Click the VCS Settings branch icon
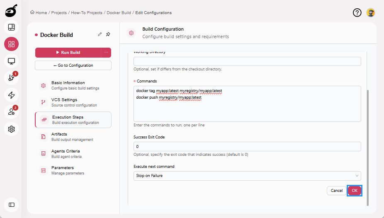The height and width of the screenshot is (218, 384). tap(44, 102)
